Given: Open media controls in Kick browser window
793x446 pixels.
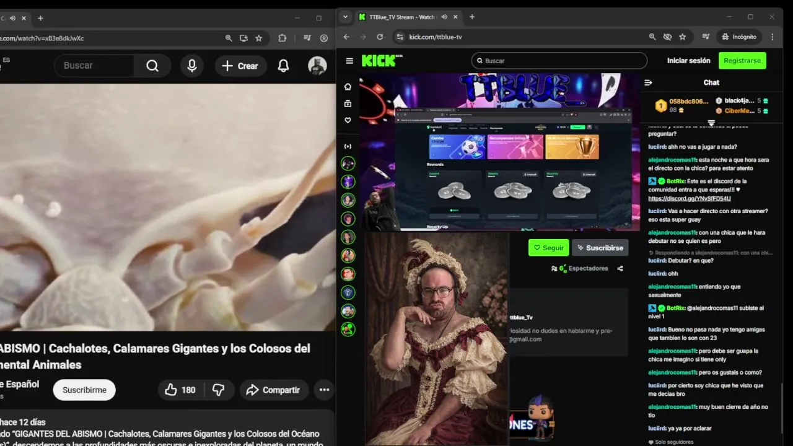Looking at the screenshot, I should (x=706, y=37).
